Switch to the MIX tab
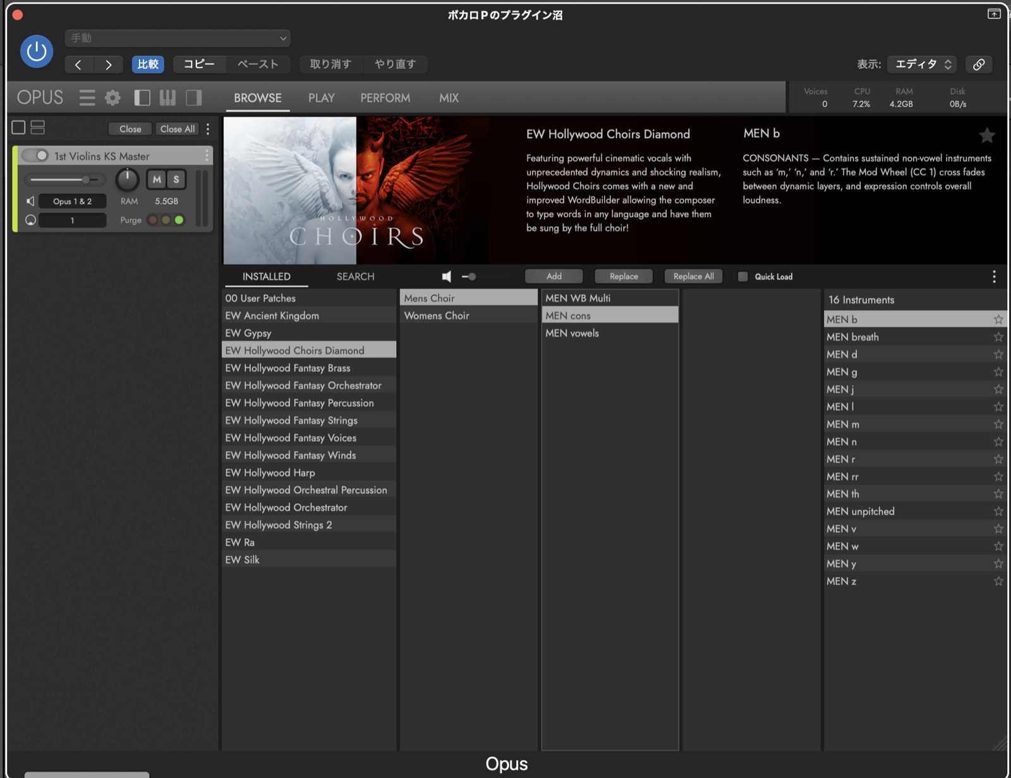Viewport: 1011px width, 778px height. 449,98
